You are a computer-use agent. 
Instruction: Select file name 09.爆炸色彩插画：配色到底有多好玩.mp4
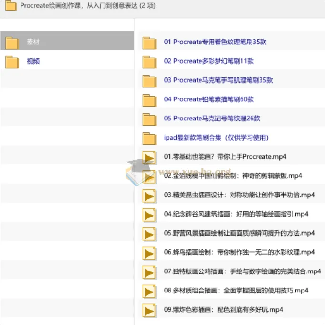[x=223, y=309]
